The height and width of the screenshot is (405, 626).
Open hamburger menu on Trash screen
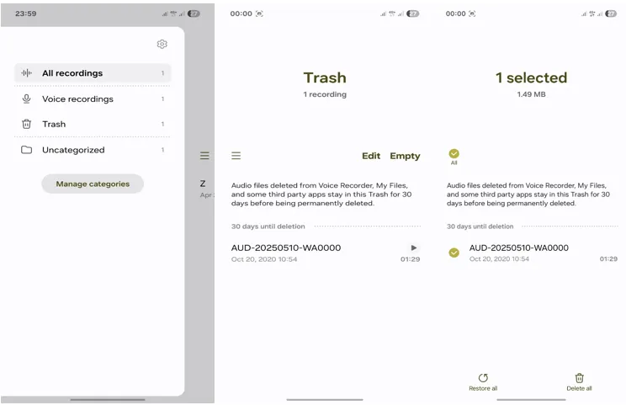click(236, 156)
